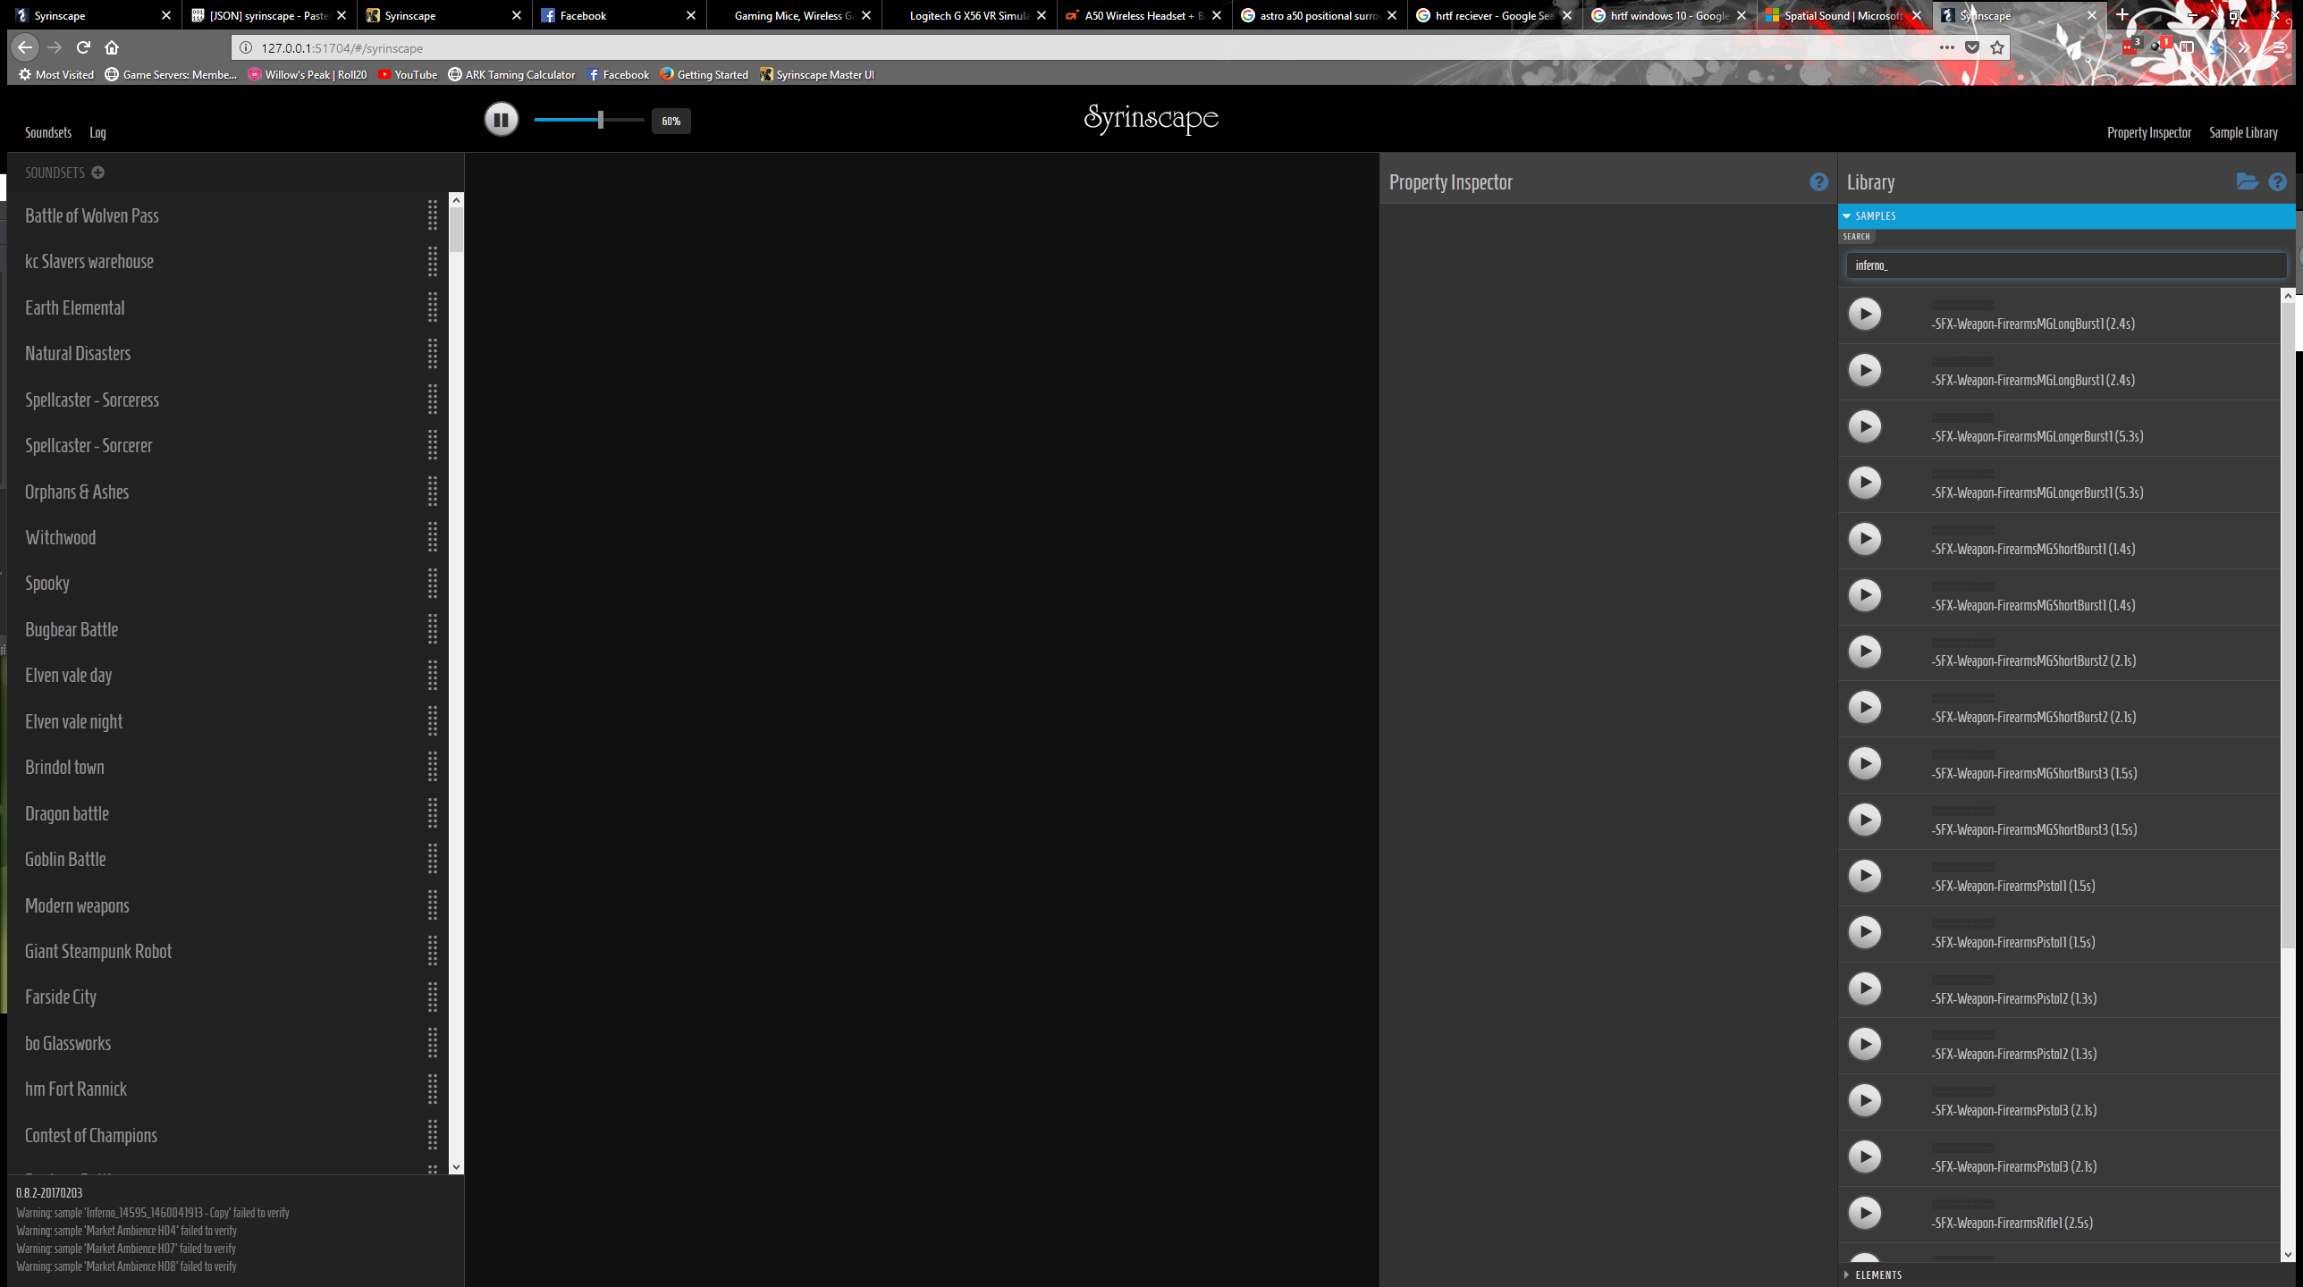2303x1287 pixels.
Task: Open Property Inspector help question mark icon
Action: 1818,182
